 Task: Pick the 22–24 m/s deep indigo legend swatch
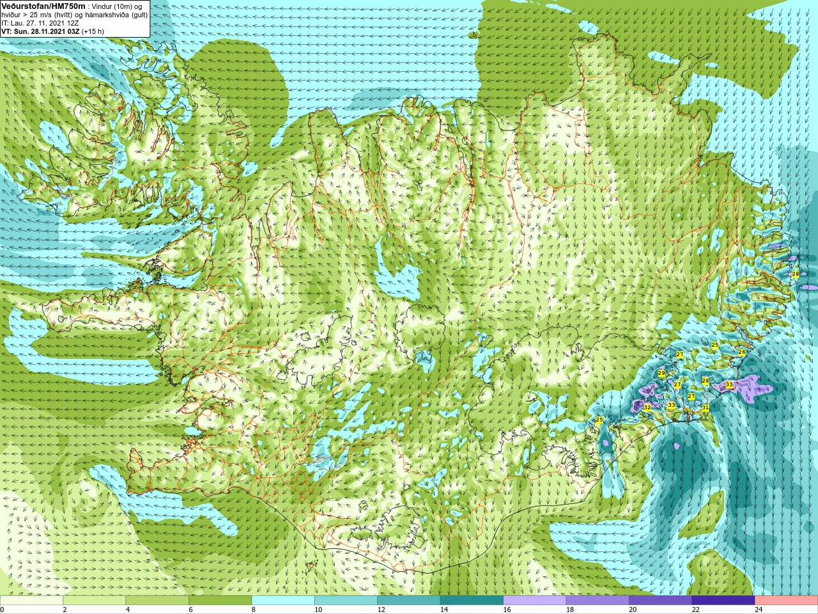tap(723, 601)
